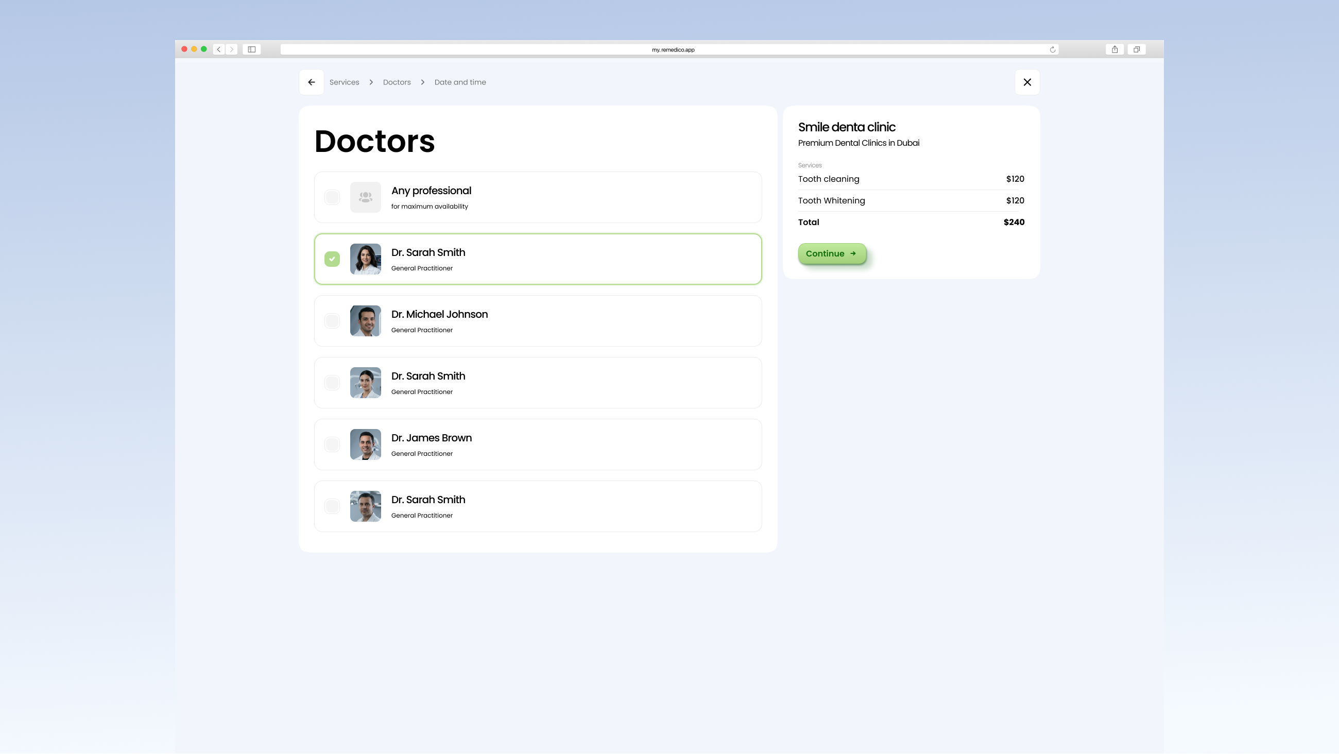Click the my.remedico.app address bar
1339x754 pixels.
669,49
